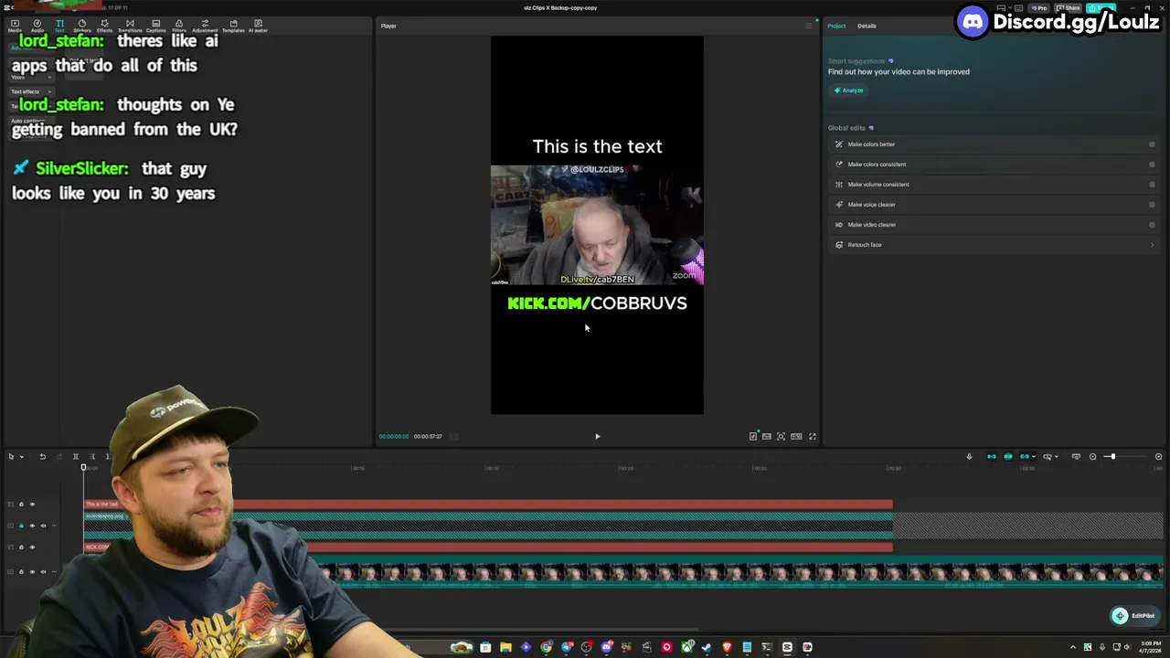1170x658 pixels.
Task: Open File Explorer from the taskbar
Action: pos(505,647)
